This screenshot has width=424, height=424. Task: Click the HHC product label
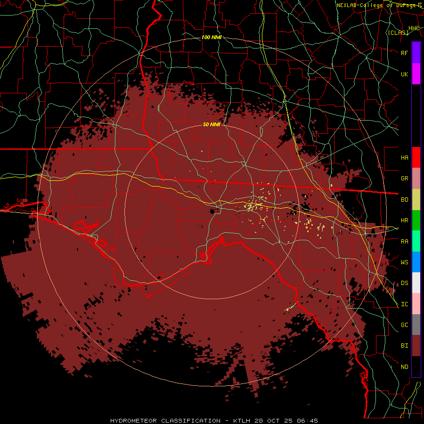click(414, 28)
